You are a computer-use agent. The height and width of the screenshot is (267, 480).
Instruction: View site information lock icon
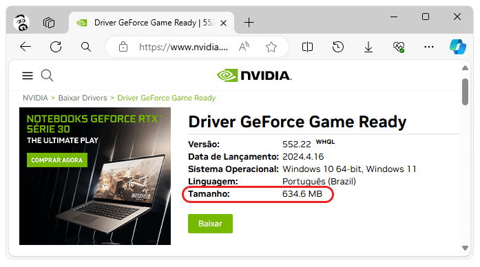[123, 47]
